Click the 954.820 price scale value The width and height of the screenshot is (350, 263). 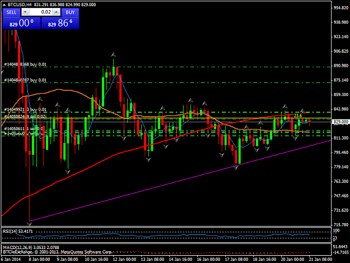click(x=341, y=8)
